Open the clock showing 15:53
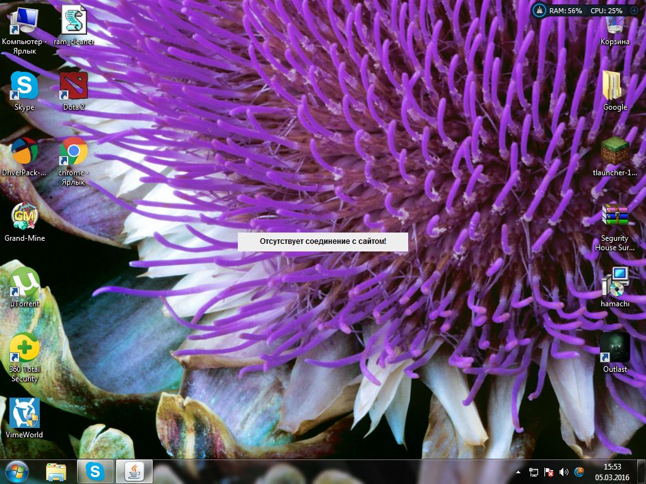 pyautogui.click(x=612, y=472)
